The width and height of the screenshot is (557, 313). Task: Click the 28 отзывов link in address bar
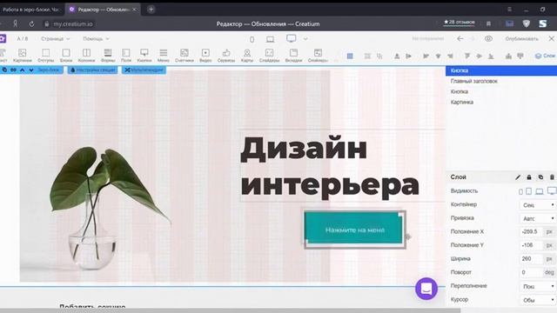pos(459,22)
